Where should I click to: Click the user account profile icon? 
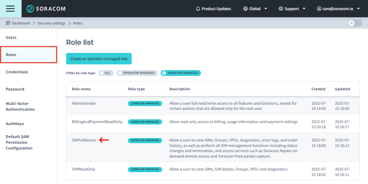click(x=319, y=9)
